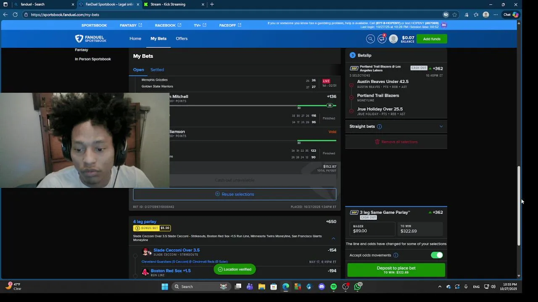Viewport: 538px width, 302px height.
Task: Click the SGP badge in betslip
Action: [354, 68]
